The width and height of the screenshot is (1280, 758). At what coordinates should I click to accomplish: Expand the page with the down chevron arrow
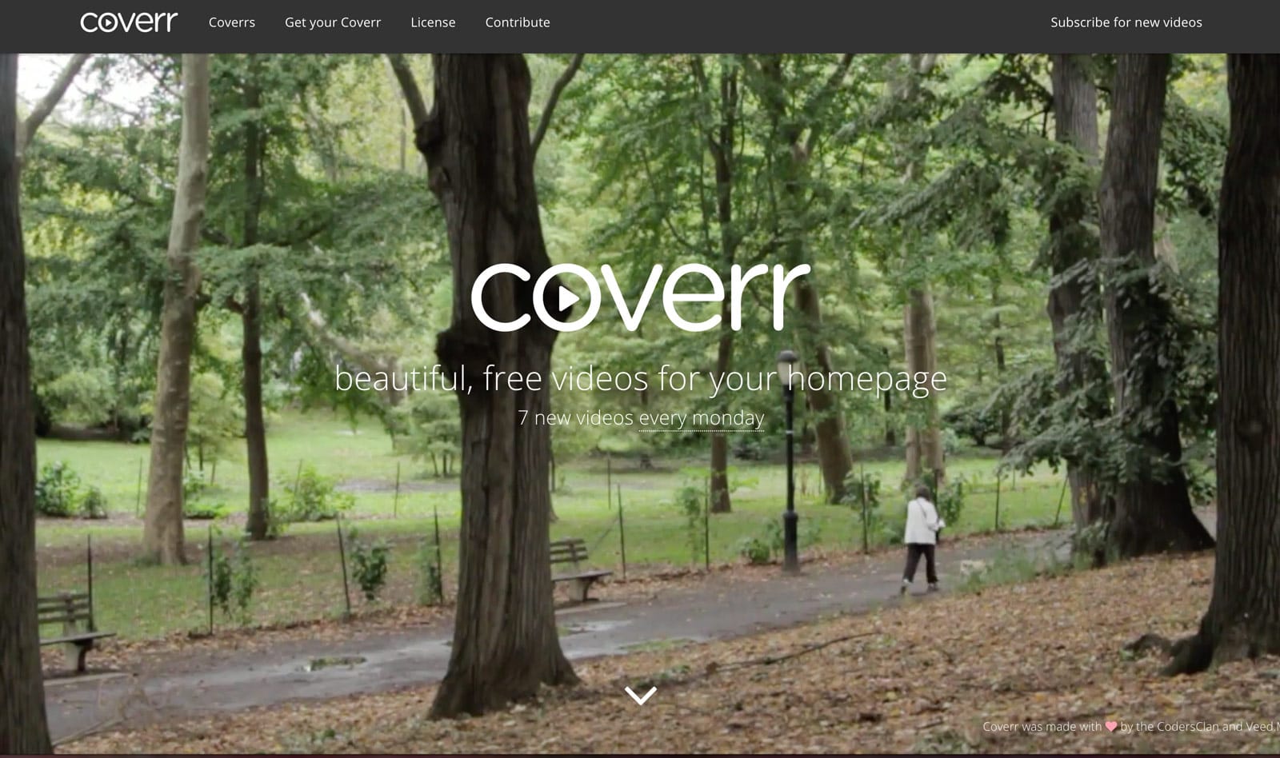641,695
